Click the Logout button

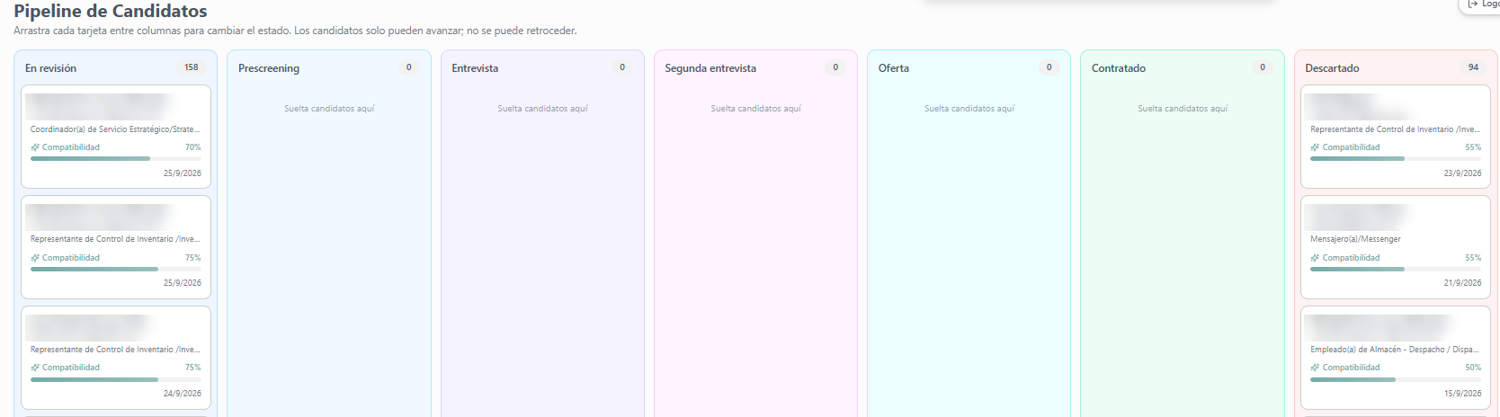1480,4
